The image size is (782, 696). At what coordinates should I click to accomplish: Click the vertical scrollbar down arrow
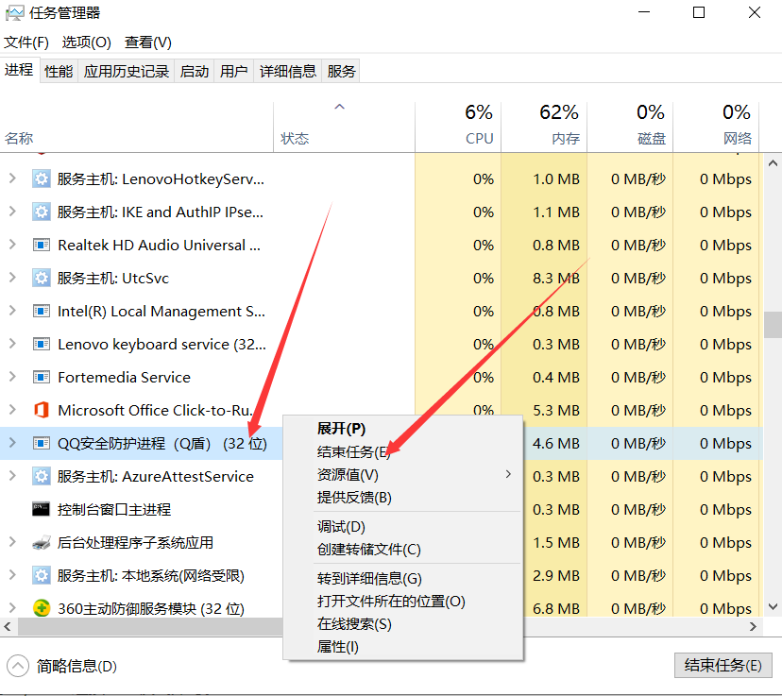click(773, 606)
